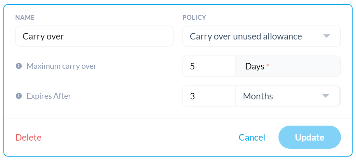Click the Maximum carry over label text
The width and height of the screenshot is (356, 161).
pos(61,66)
